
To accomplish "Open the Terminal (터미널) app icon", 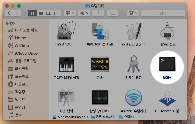I will pos(167,64).
